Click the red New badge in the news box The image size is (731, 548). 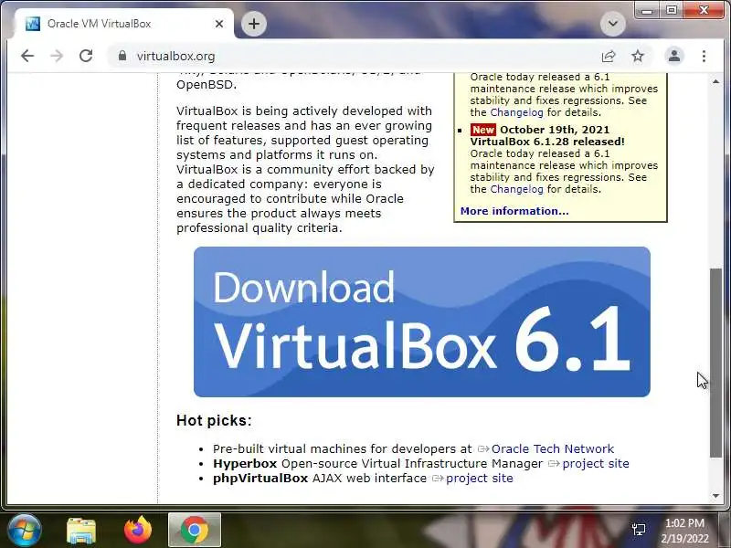pos(483,130)
